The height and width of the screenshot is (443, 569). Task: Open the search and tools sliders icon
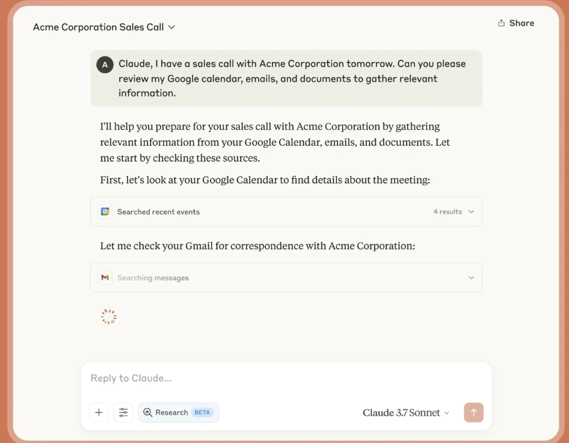coord(123,412)
